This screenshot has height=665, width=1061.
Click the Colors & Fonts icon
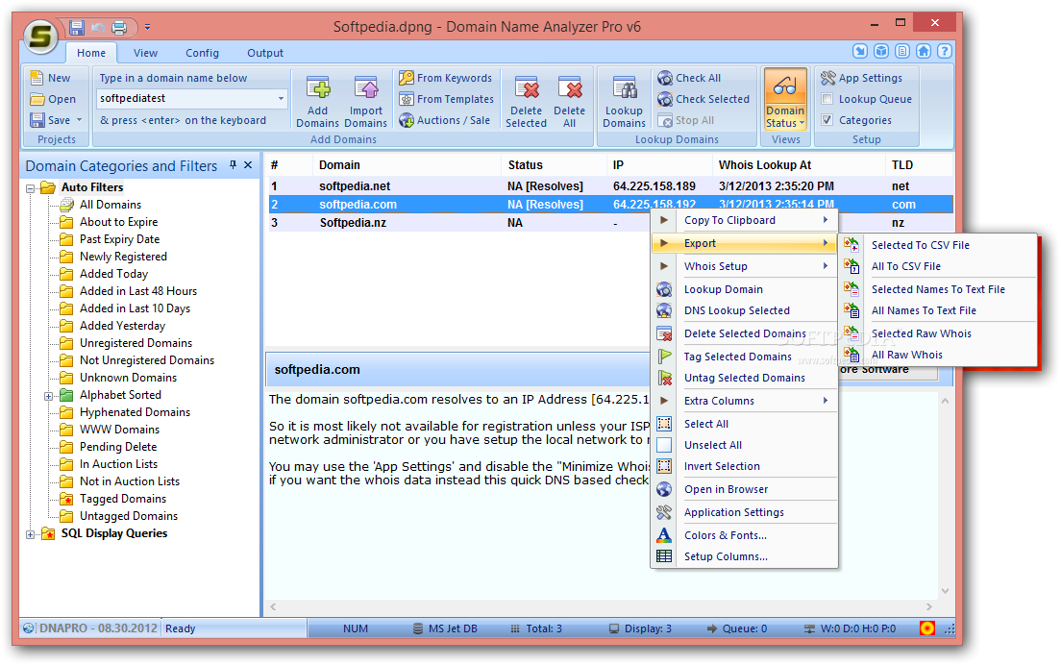point(664,535)
